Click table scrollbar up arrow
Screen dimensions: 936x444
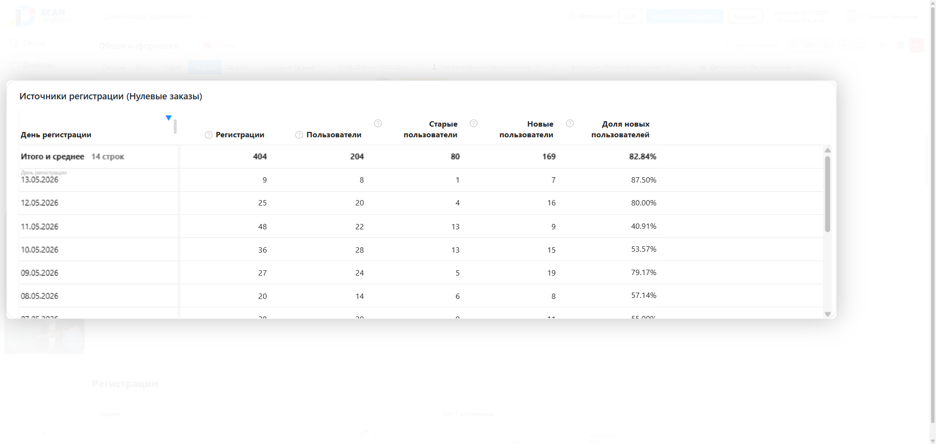coord(827,150)
